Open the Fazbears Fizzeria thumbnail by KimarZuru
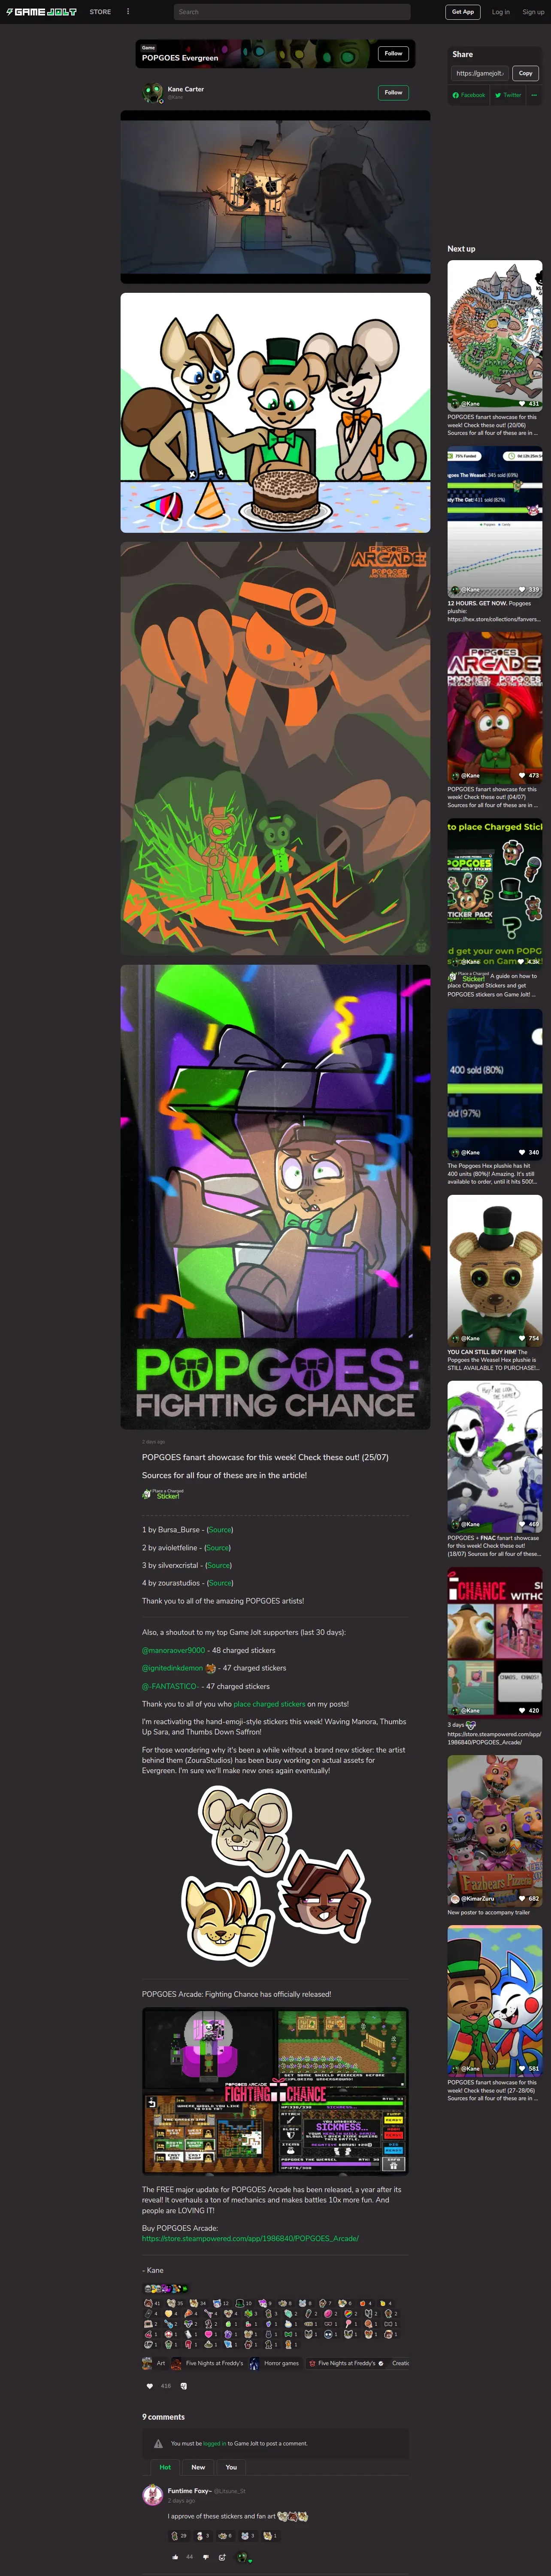This screenshot has width=551, height=2576. point(495,1829)
